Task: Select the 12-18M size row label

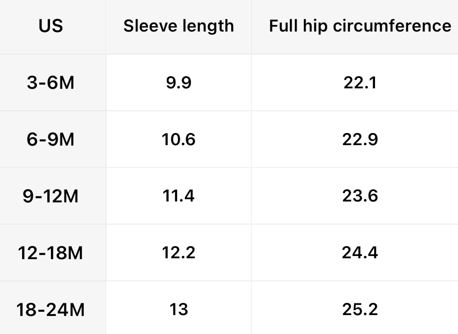Action: tap(50, 253)
